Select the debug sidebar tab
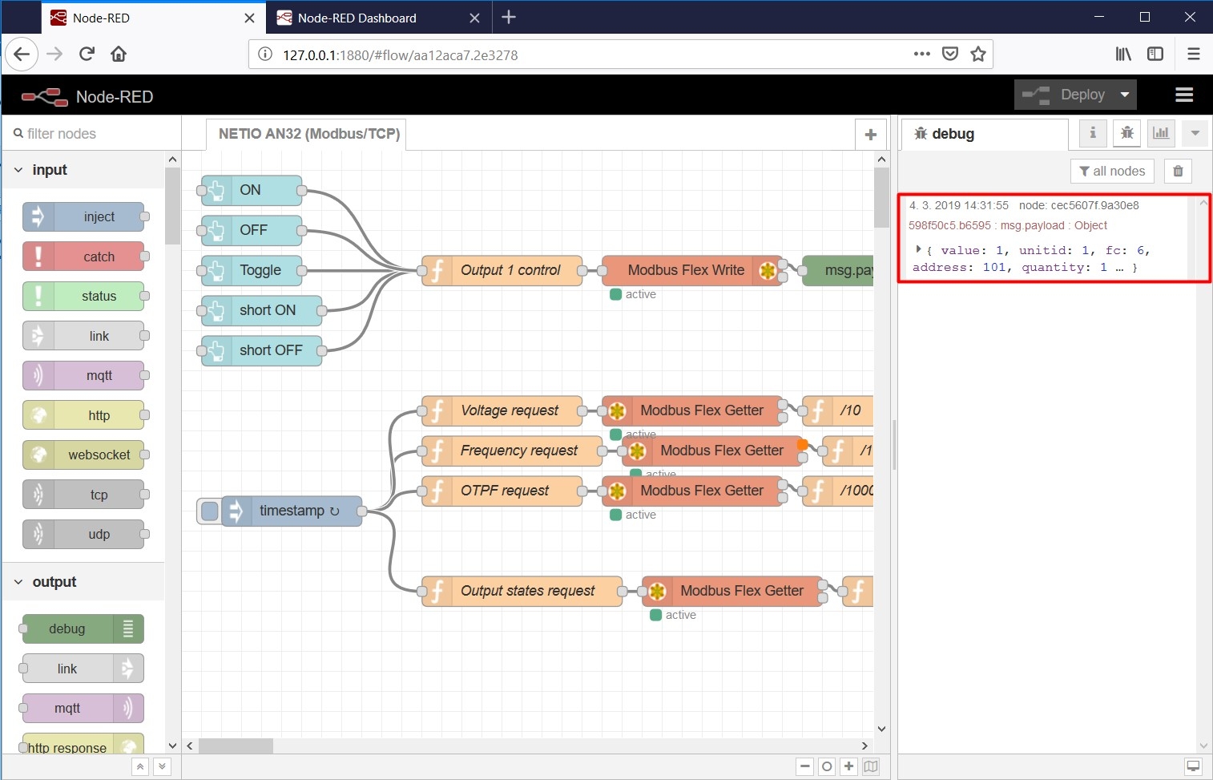The height and width of the screenshot is (780, 1213). (x=985, y=134)
